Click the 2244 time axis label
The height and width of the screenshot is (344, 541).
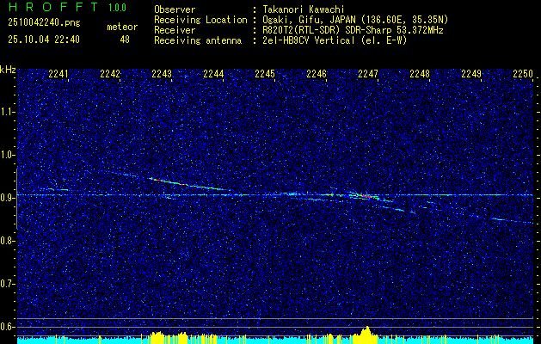click(213, 74)
